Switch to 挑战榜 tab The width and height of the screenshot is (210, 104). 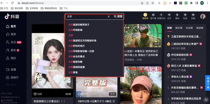200,28
